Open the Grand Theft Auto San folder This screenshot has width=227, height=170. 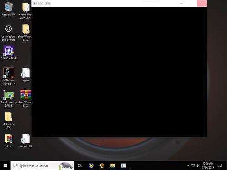[x=25, y=10]
